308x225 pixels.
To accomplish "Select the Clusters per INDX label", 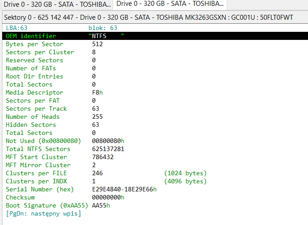I will point(36,181).
